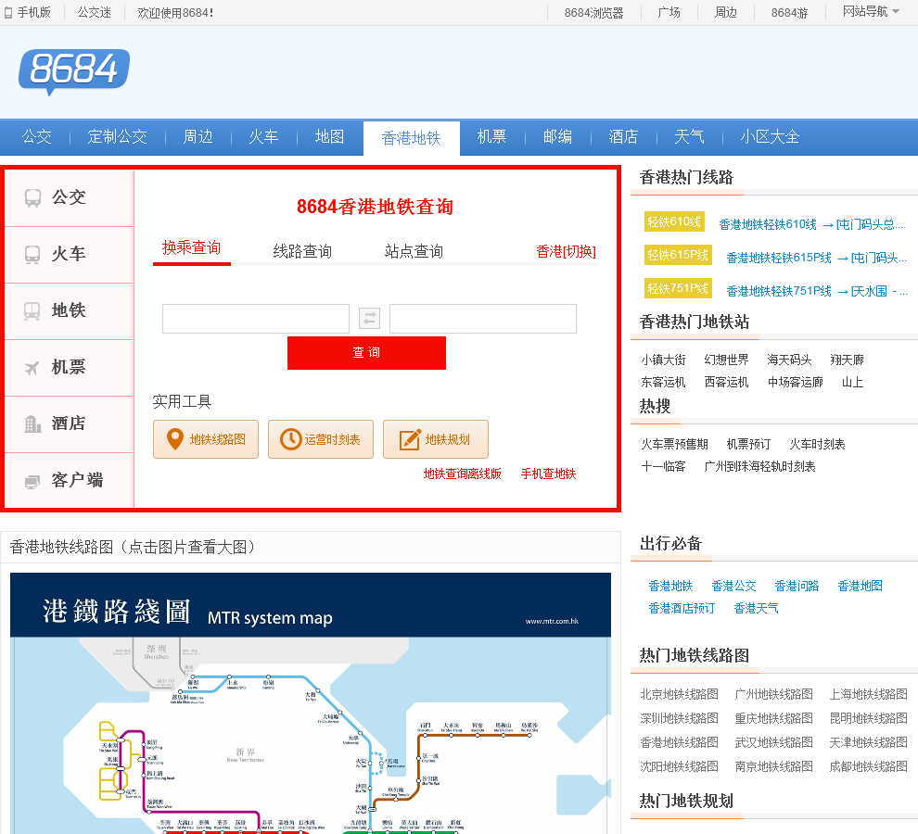Click the map pin icon on 地铁线路图 button

(x=175, y=439)
